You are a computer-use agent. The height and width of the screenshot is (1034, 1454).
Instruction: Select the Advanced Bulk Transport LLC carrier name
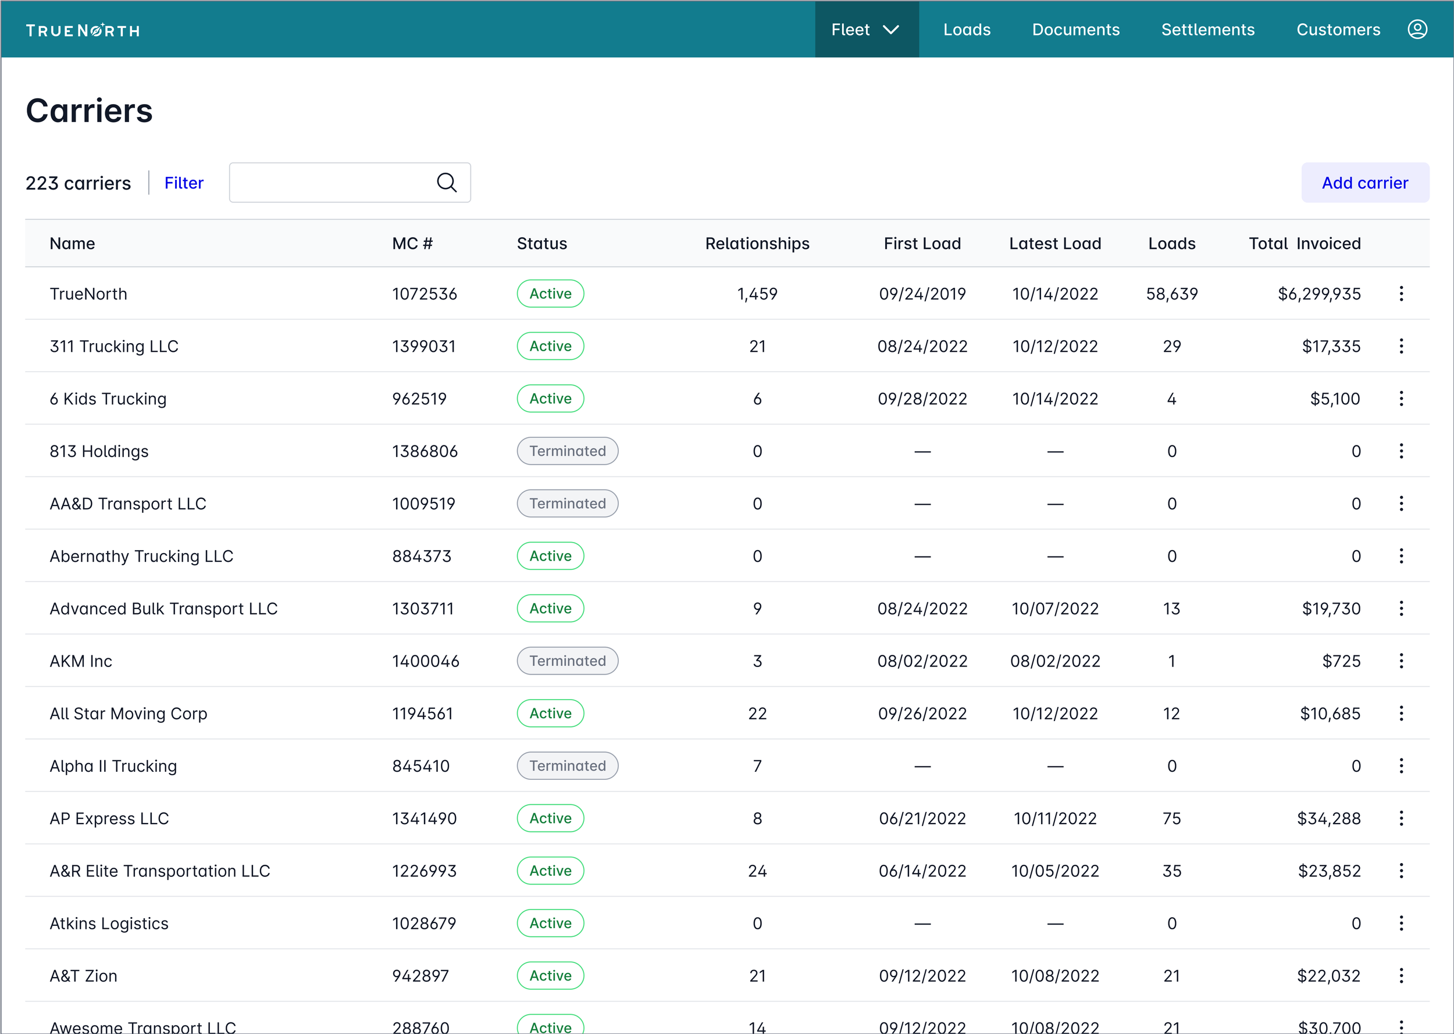[x=163, y=609]
